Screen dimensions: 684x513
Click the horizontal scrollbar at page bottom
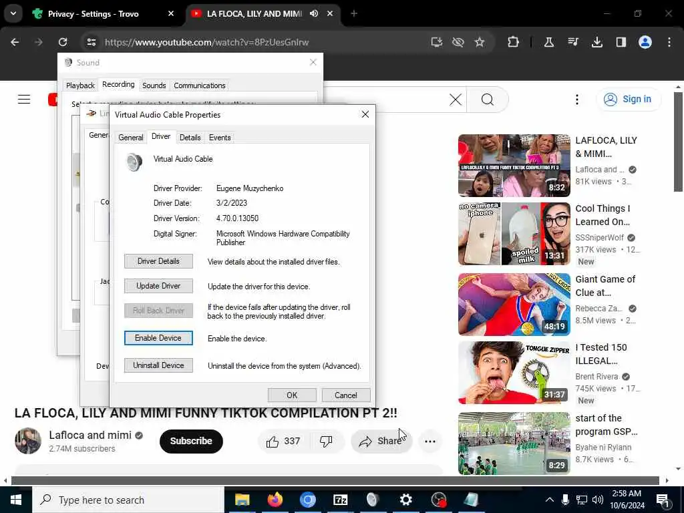pos(335,481)
